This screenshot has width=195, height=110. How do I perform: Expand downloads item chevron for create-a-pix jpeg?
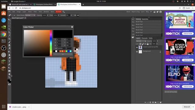click(x=29, y=107)
